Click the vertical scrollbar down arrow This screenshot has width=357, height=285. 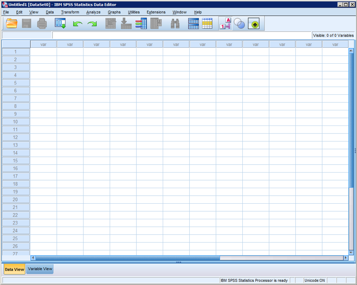[x=351, y=253]
